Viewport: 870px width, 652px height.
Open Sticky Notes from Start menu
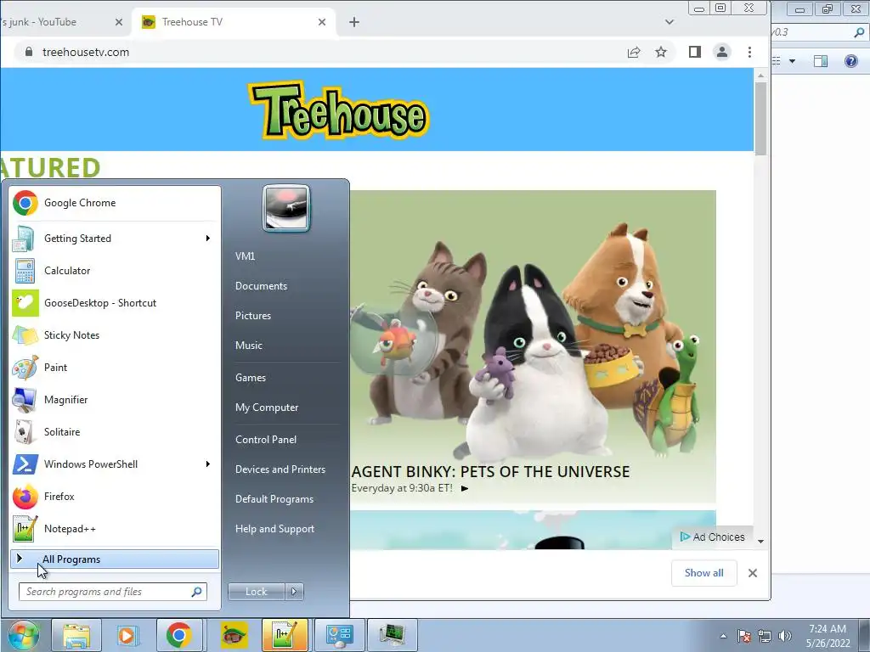115,334
